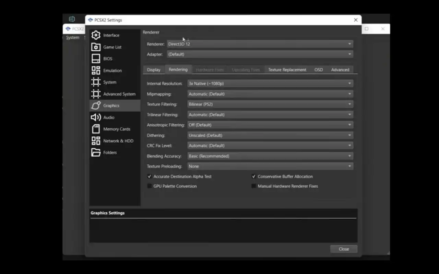The height and width of the screenshot is (274, 439).
Task: Open the Texture Filtering dropdown
Action: (270, 104)
